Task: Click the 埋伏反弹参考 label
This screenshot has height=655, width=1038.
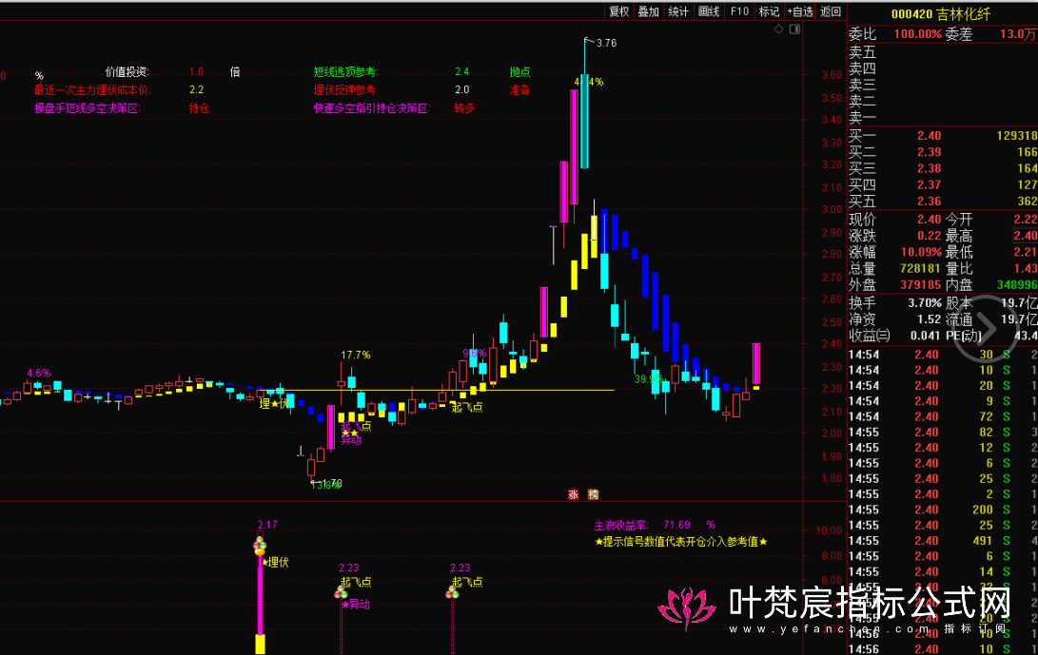Action: tap(345, 90)
